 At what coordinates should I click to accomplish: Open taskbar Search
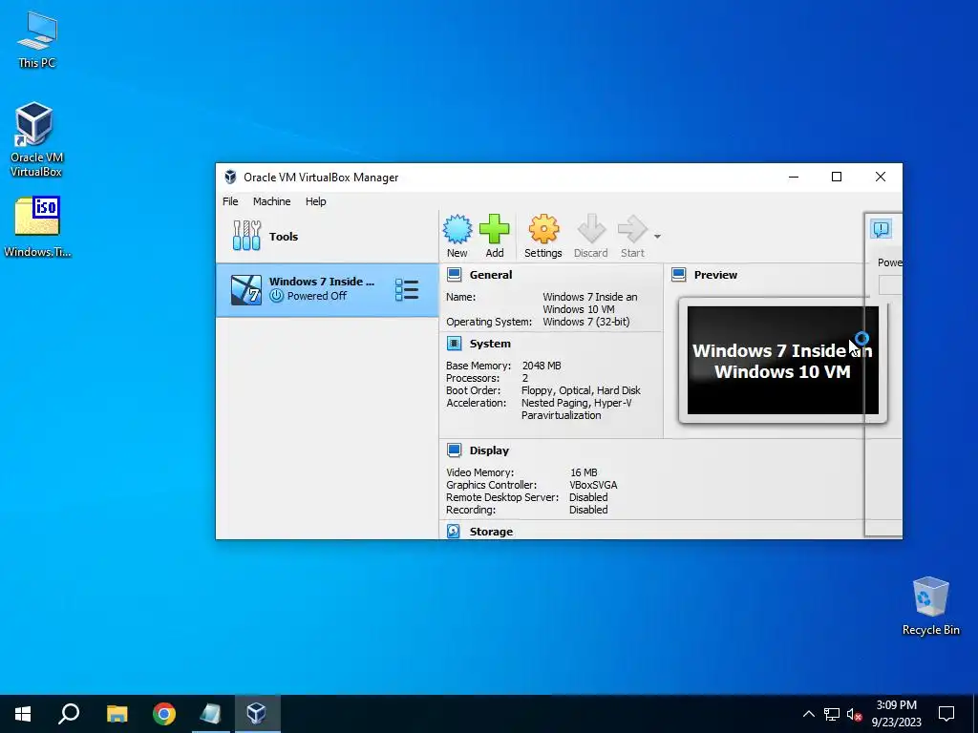[69, 714]
